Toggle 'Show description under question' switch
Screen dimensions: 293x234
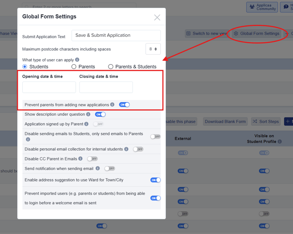pyautogui.click(x=100, y=114)
